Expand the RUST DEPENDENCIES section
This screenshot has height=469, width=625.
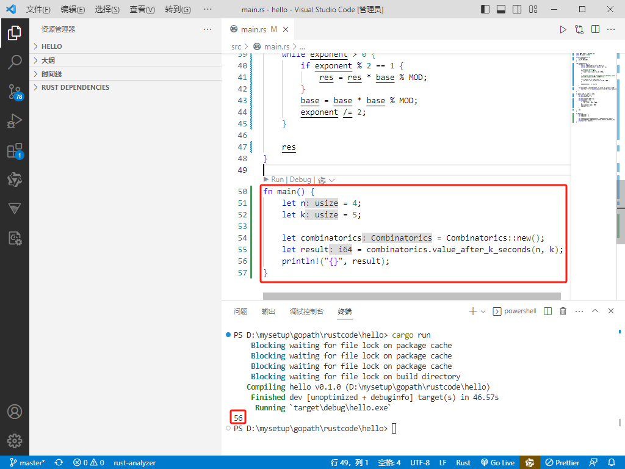[x=126, y=87]
